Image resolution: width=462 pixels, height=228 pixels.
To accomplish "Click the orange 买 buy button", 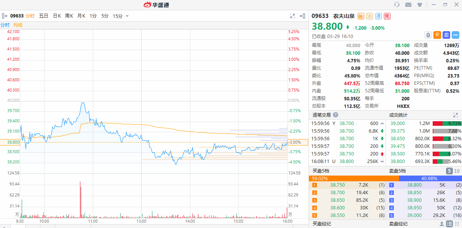I will pyautogui.click(x=437, y=35).
